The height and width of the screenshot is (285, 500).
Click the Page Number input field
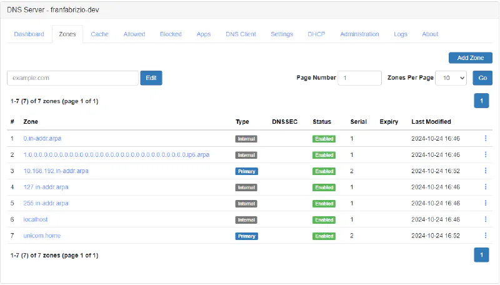(x=359, y=77)
